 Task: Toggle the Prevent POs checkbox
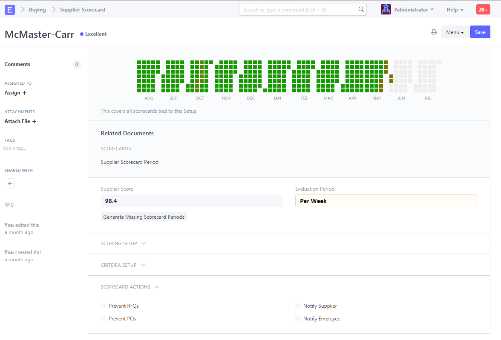tap(104, 318)
